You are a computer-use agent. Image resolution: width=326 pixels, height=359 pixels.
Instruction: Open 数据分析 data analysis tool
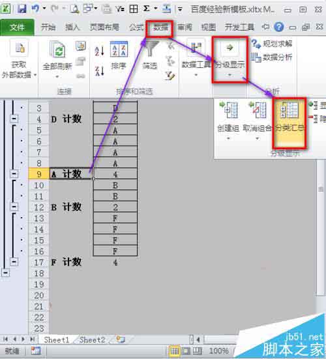tap(272, 57)
